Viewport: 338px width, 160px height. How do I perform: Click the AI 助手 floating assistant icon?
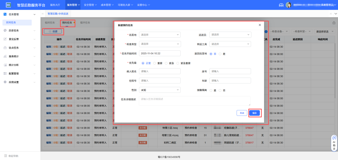[x=333, y=142]
